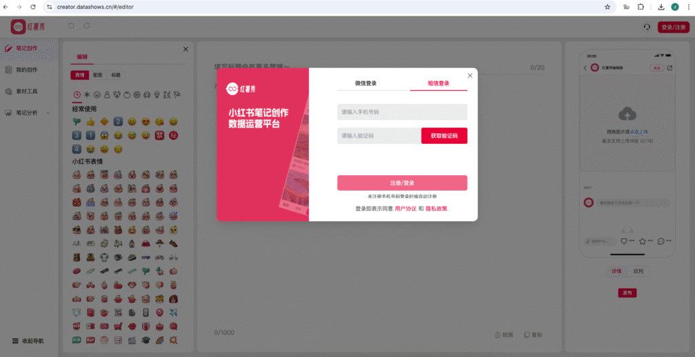Viewport: 695px width, 357px height.
Task: Close the edit panel with its X
Action: pyautogui.click(x=186, y=50)
